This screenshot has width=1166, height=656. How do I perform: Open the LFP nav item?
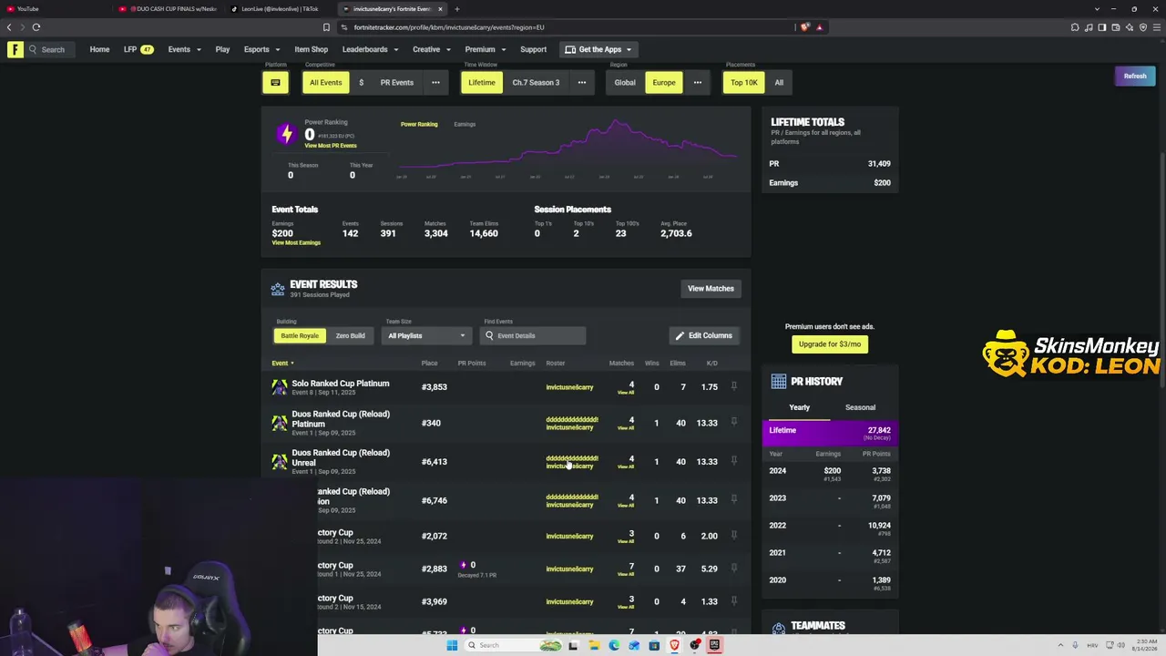pyautogui.click(x=138, y=49)
